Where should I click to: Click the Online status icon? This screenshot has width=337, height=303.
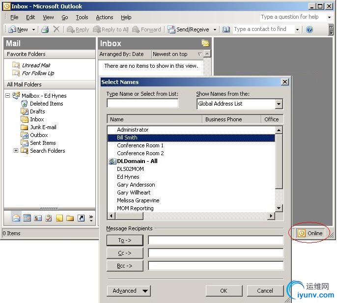point(301,233)
